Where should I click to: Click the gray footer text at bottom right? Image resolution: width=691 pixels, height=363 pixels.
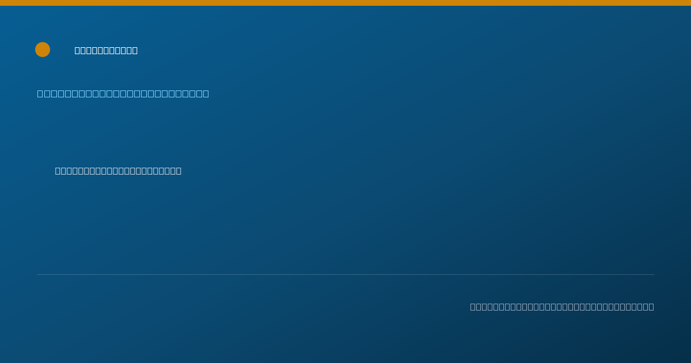pyautogui.click(x=562, y=307)
